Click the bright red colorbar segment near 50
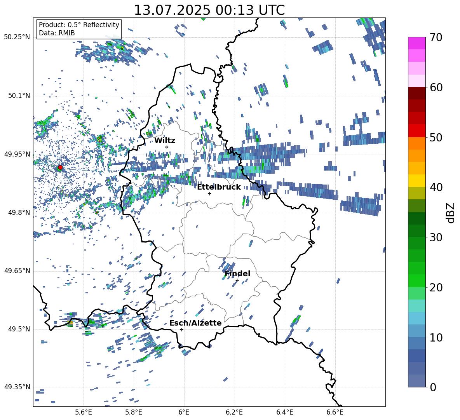The height and width of the screenshot is (420, 460). click(x=416, y=131)
